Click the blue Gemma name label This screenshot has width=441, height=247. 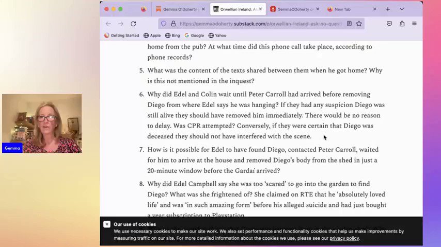click(x=12, y=148)
